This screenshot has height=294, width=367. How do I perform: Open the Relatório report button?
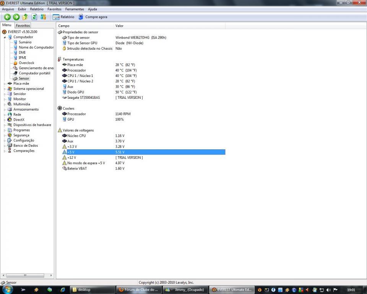(63, 17)
